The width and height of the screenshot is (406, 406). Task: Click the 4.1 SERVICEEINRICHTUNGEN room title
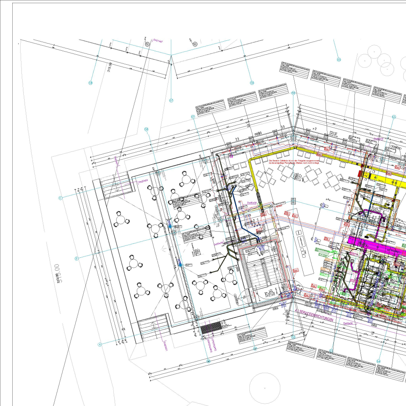[x=314, y=316]
